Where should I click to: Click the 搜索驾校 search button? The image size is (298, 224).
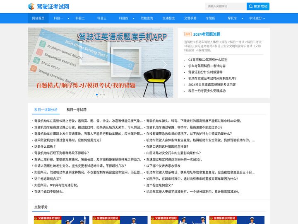click(x=258, y=6)
